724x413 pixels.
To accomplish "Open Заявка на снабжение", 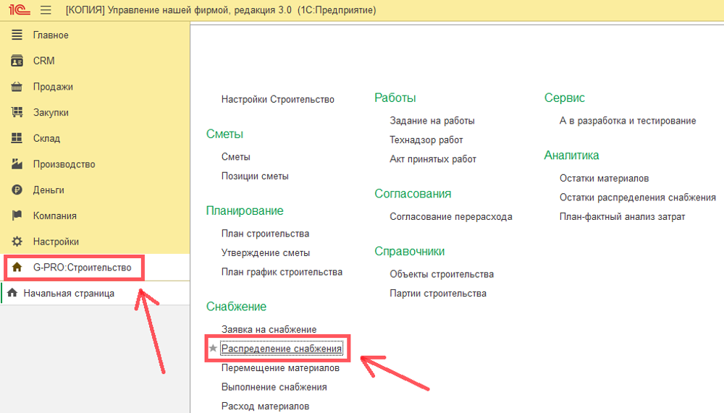I will coord(269,329).
